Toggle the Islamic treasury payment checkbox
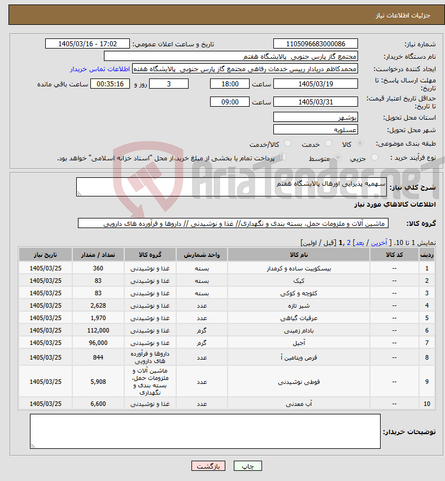445x481 pixels. click(283, 157)
